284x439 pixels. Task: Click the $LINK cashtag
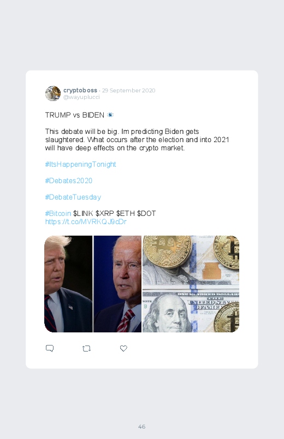(x=83, y=213)
